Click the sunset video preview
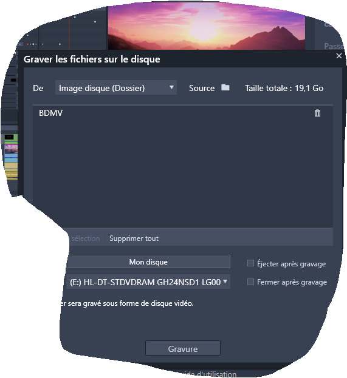This screenshot has width=347, height=378. tap(206, 27)
